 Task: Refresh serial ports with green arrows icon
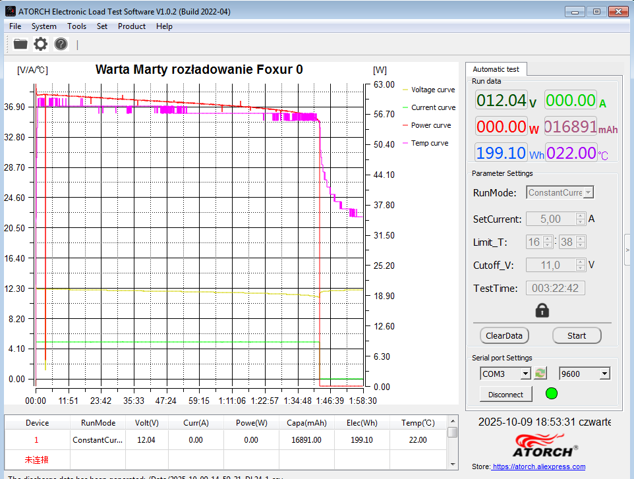click(x=540, y=373)
